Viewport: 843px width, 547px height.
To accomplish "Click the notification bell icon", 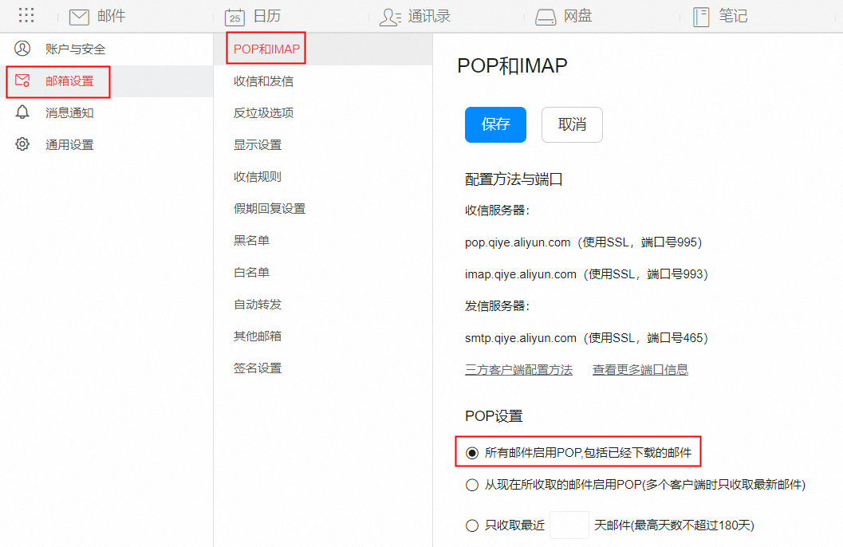I will tap(22, 112).
